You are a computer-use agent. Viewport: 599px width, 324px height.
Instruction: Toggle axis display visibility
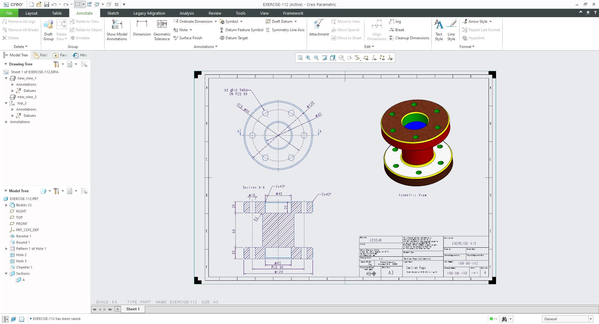374,58
